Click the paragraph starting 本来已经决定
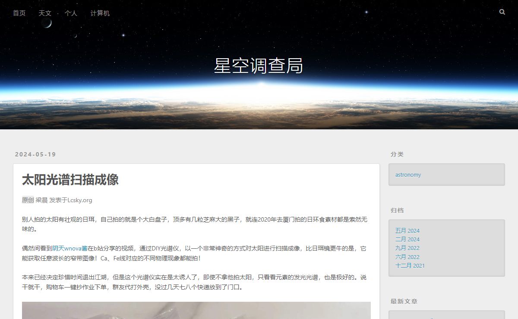The image size is (518, 319). (196, 282)
